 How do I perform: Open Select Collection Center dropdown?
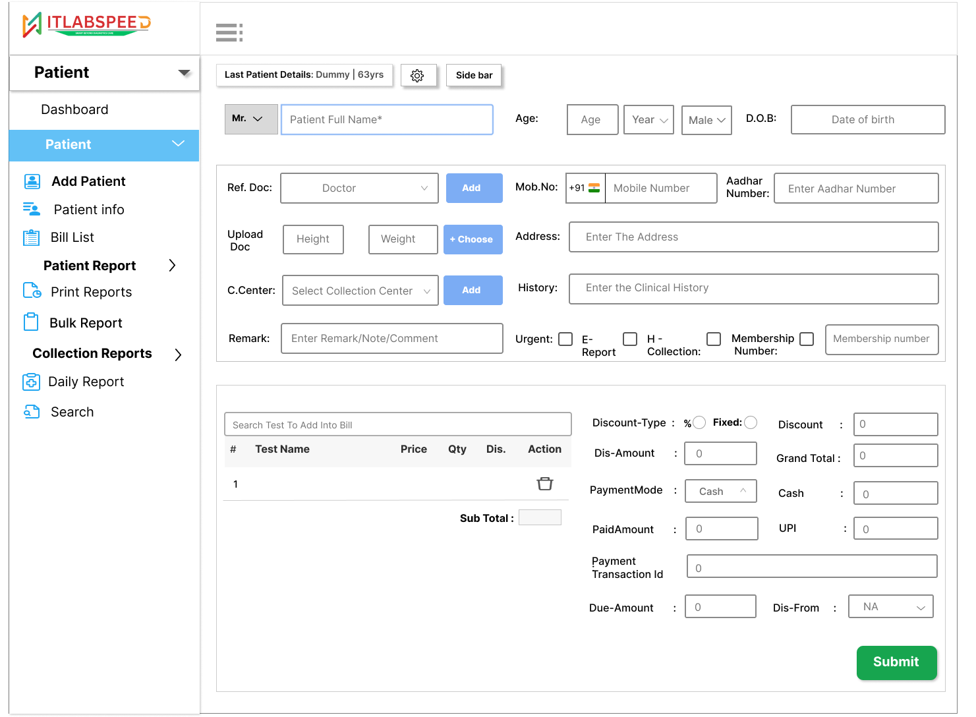(360, 291)
